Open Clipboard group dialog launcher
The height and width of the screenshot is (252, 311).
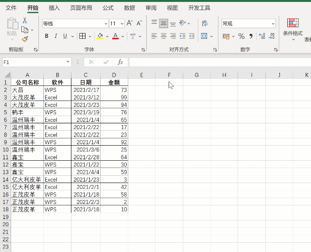point(35,50)
